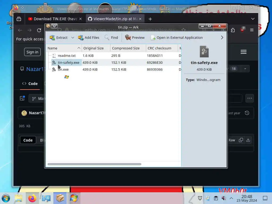Open Find in Ark toolbar

coord(111,37)
